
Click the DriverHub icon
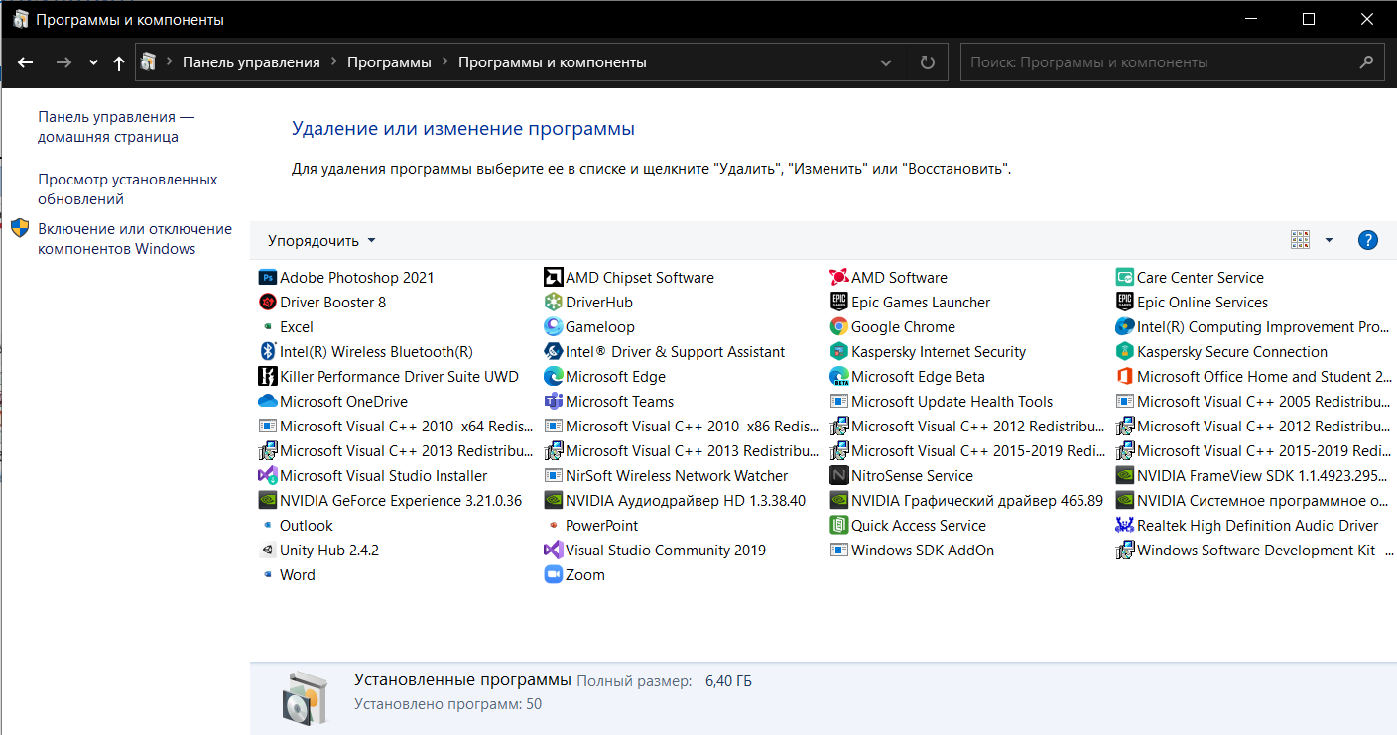click(x=553, y=303)
